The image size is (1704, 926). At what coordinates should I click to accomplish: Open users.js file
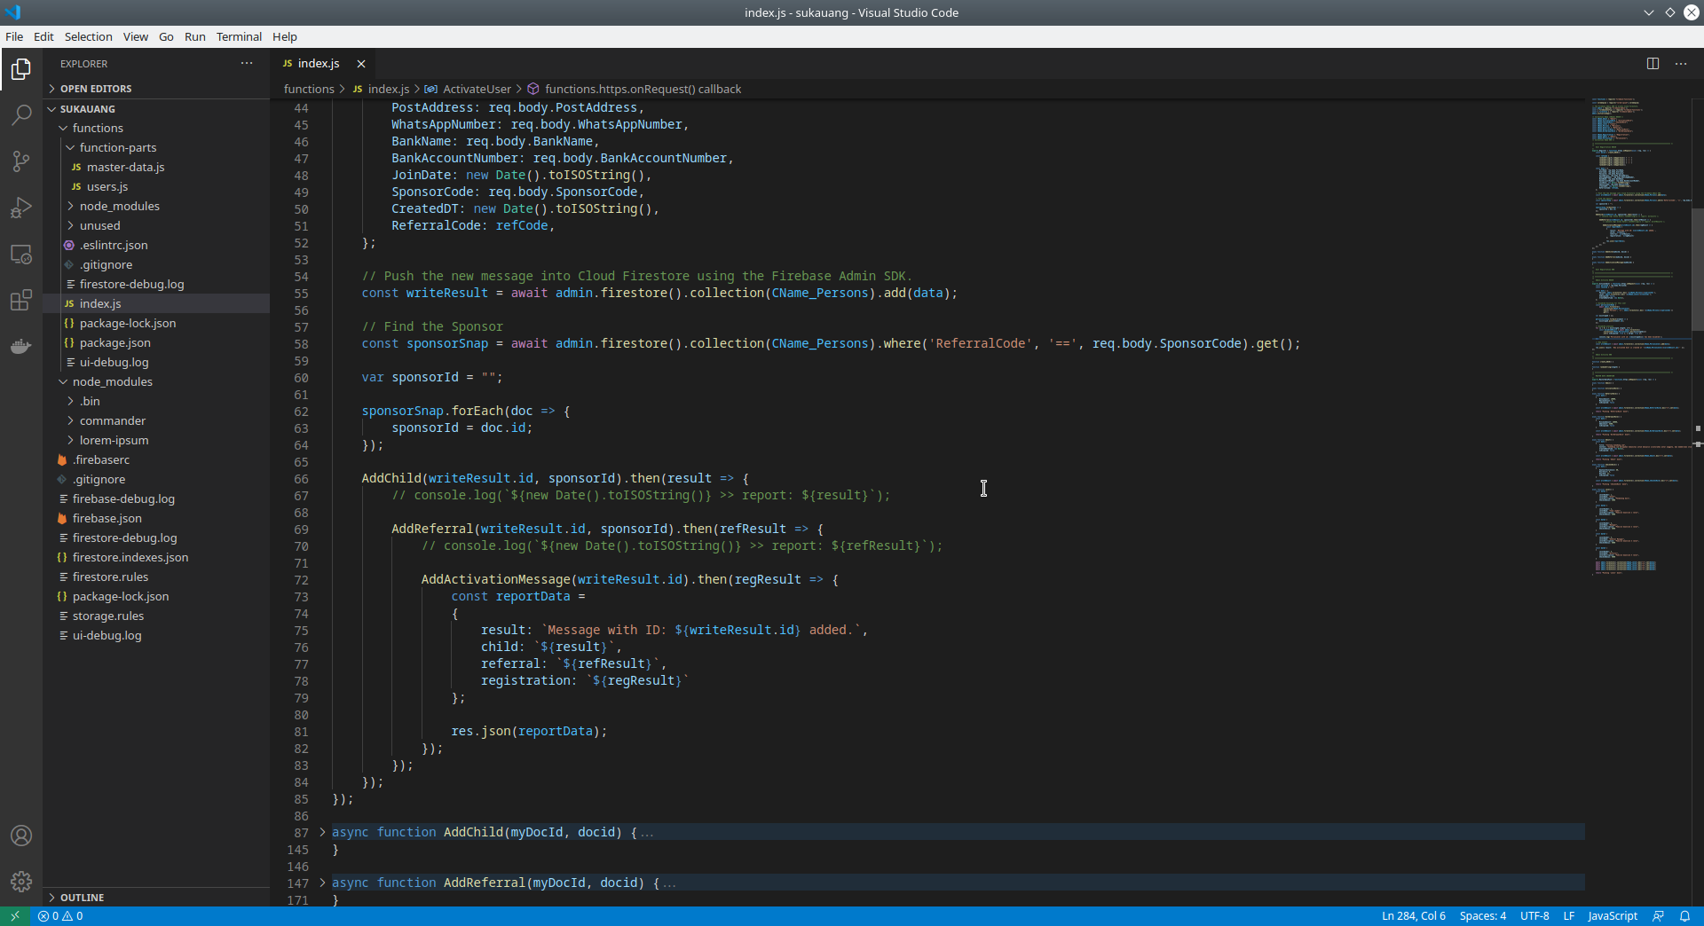coord(156,187)
